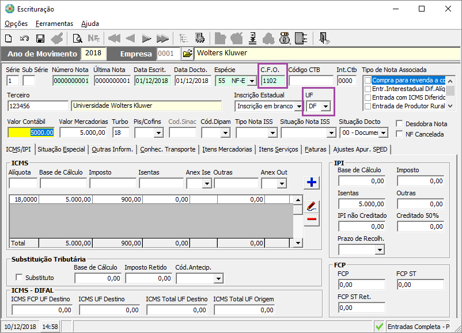This screenshot has height=333, width=462.
Task: Open the Situação Docto dropdown
Action: tap(383, 133)
